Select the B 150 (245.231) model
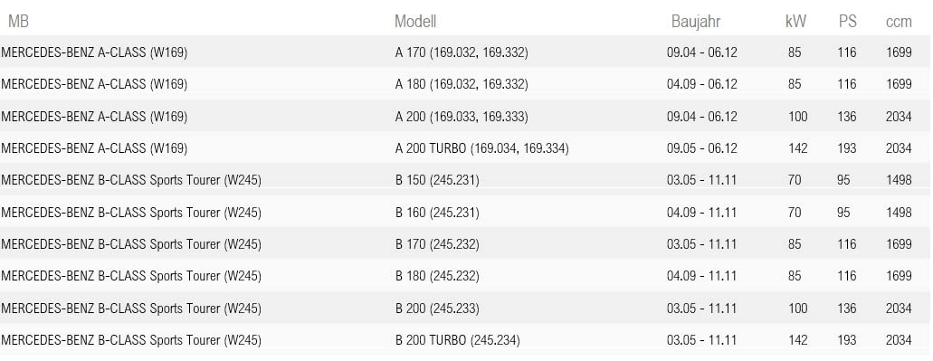Image resolution: width=933 pixels, height=361 pixels. tap(437, 180)
